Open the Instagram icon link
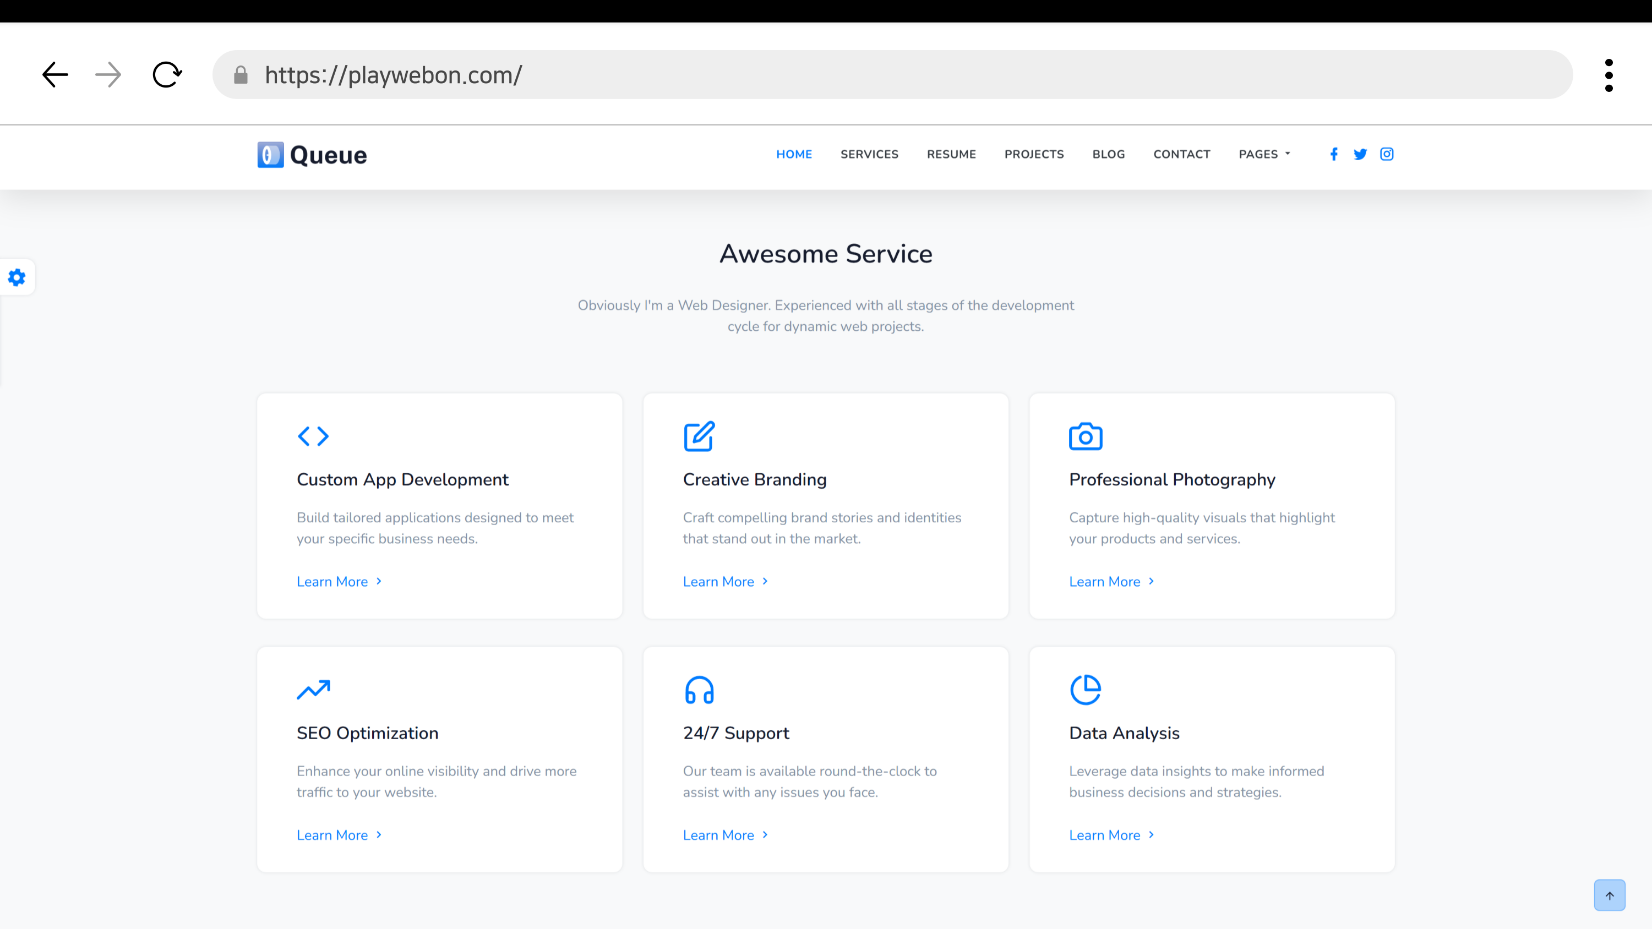This screenshot has height=929, width=1652. (1387, 154)
